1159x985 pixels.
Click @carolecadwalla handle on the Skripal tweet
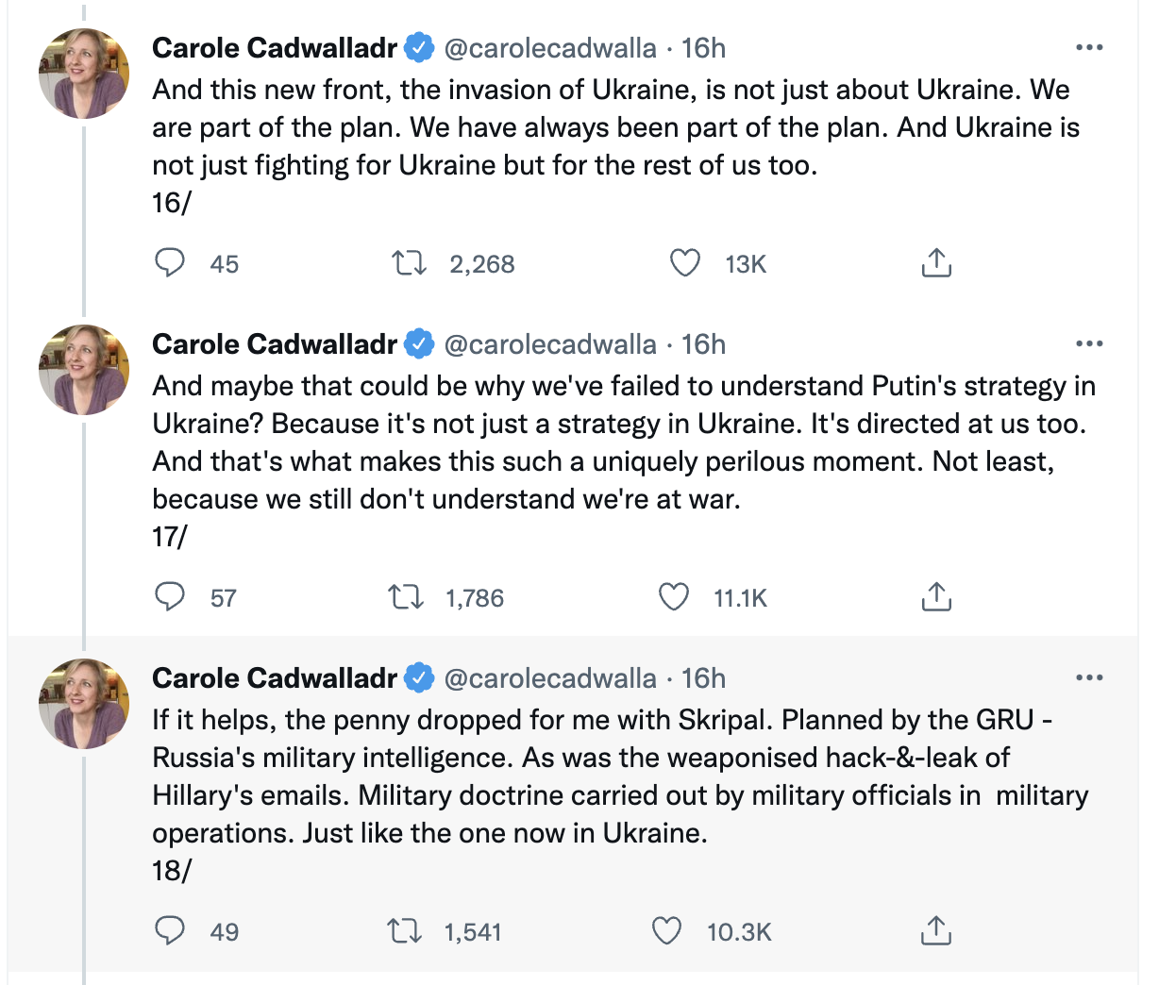tap(550, 678)
